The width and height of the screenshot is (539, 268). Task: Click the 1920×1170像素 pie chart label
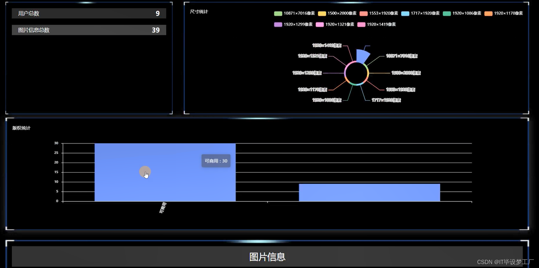(312, 90)
